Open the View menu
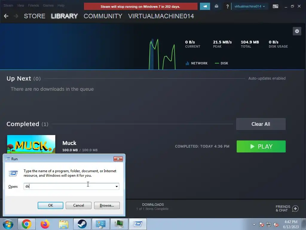This screenshot has width=306, height=230. 21,5
